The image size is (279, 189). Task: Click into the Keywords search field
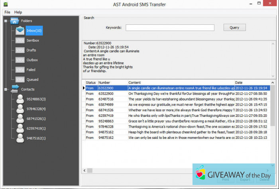[x=170, y=28]
